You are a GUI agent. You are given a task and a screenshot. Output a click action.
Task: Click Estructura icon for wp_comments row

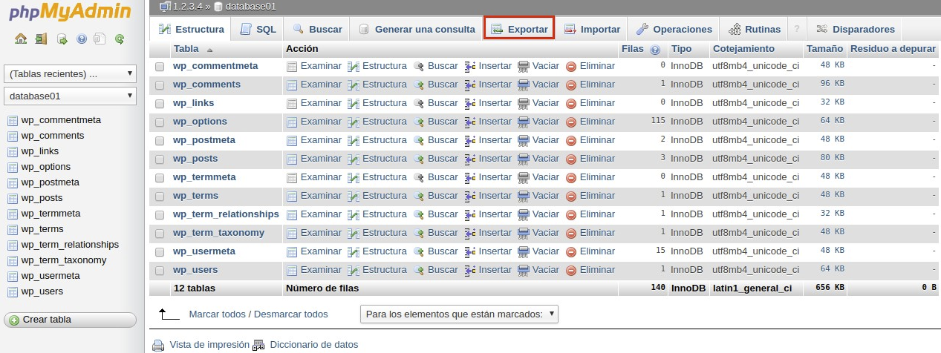click(354, 85)
